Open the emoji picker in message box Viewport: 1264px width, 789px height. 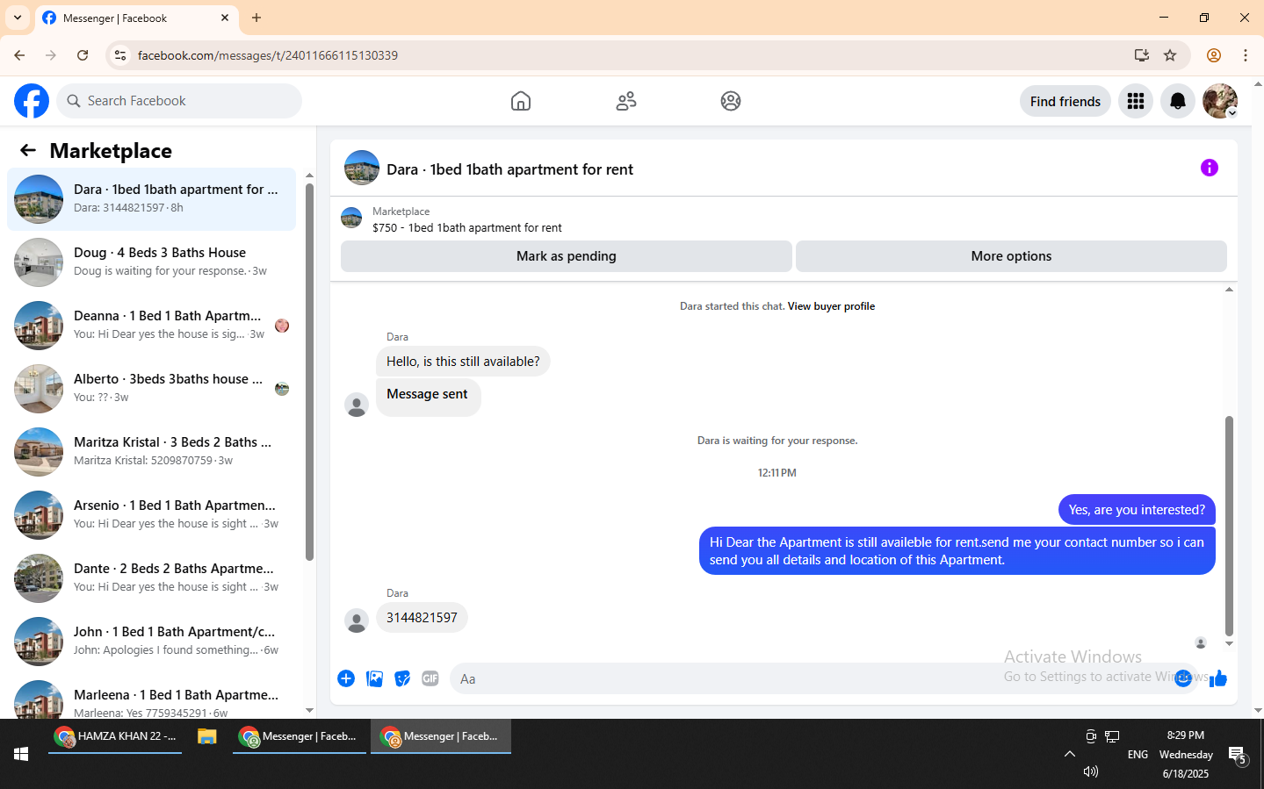pos(1183,678)
